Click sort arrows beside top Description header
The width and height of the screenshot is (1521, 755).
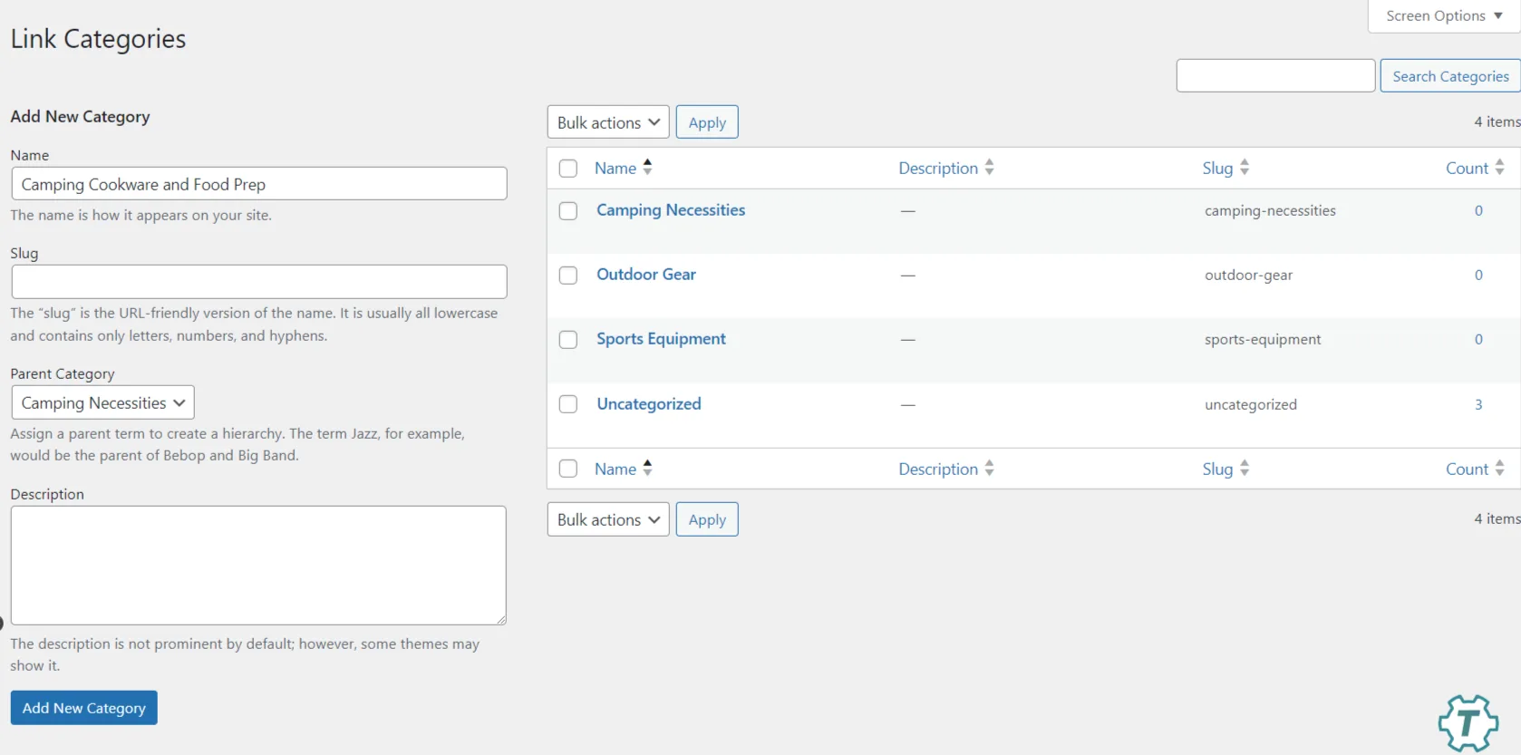pos(989,168)
